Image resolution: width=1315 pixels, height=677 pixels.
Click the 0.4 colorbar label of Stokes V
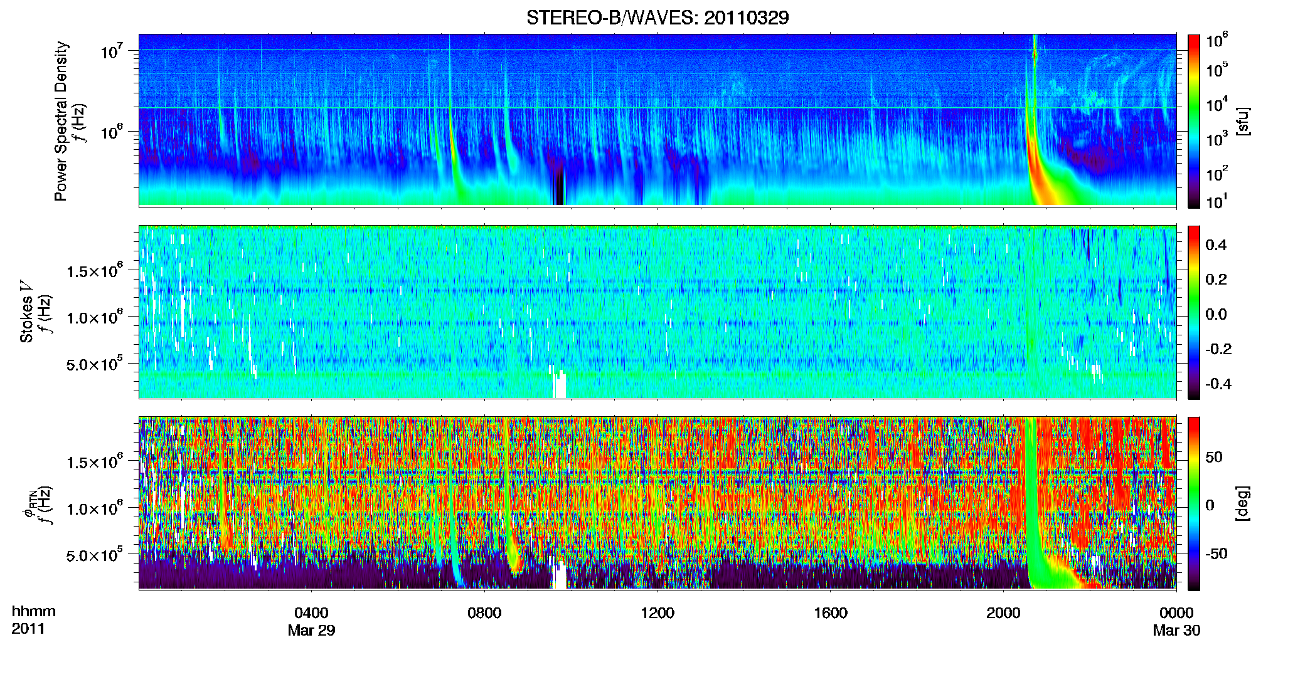click(1215, 244)
